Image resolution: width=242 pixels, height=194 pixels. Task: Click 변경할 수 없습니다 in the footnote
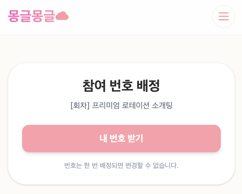152,165
